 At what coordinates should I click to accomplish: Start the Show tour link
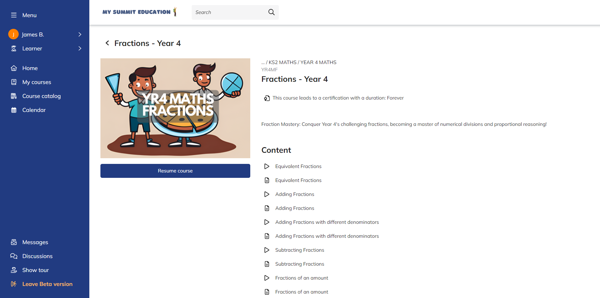(x=35, y=270)
